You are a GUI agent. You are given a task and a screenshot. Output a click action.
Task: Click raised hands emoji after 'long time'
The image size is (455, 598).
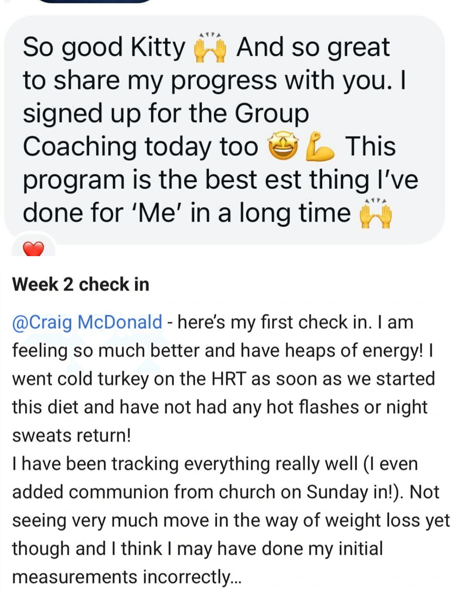tap(375, 214)
